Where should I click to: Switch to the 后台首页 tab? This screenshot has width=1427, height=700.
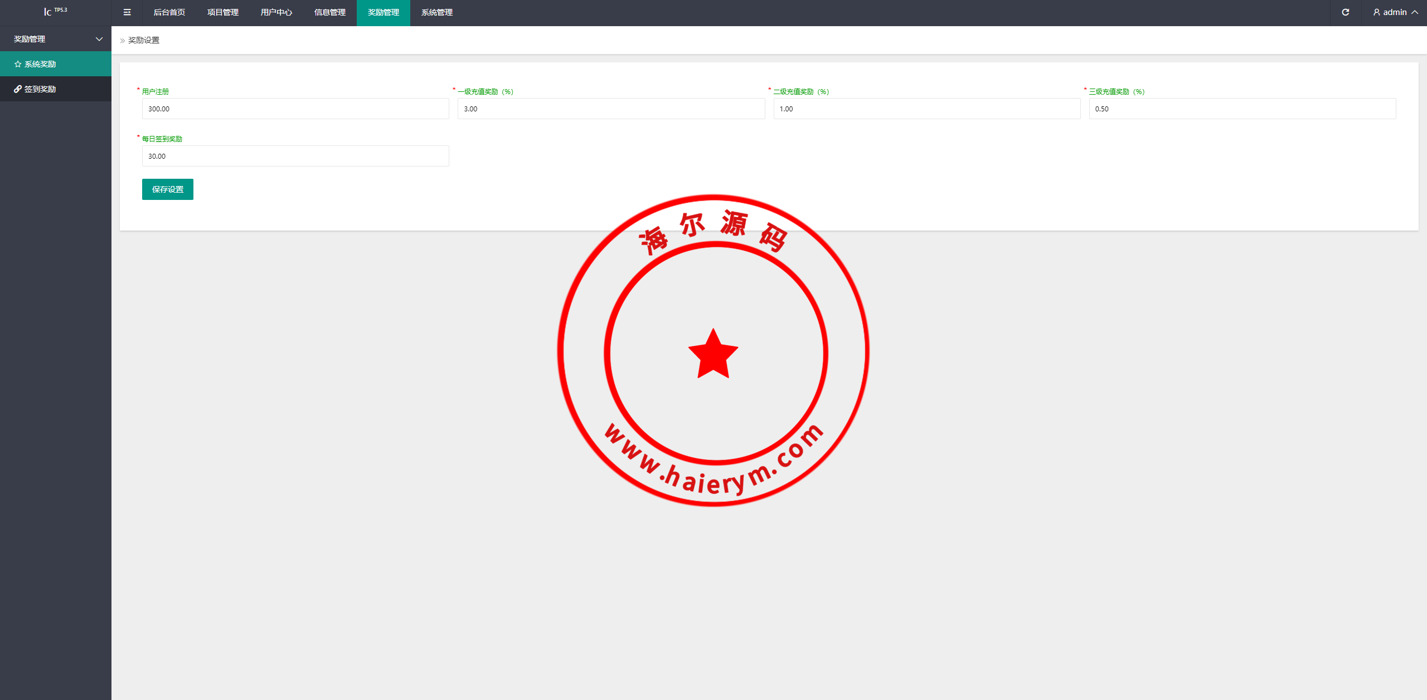[x=169, y=12]
